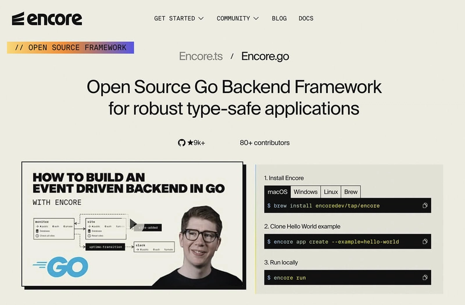Go to the Docs page
The width and height of the screenshot is (465, 305).
pos(306,19)
